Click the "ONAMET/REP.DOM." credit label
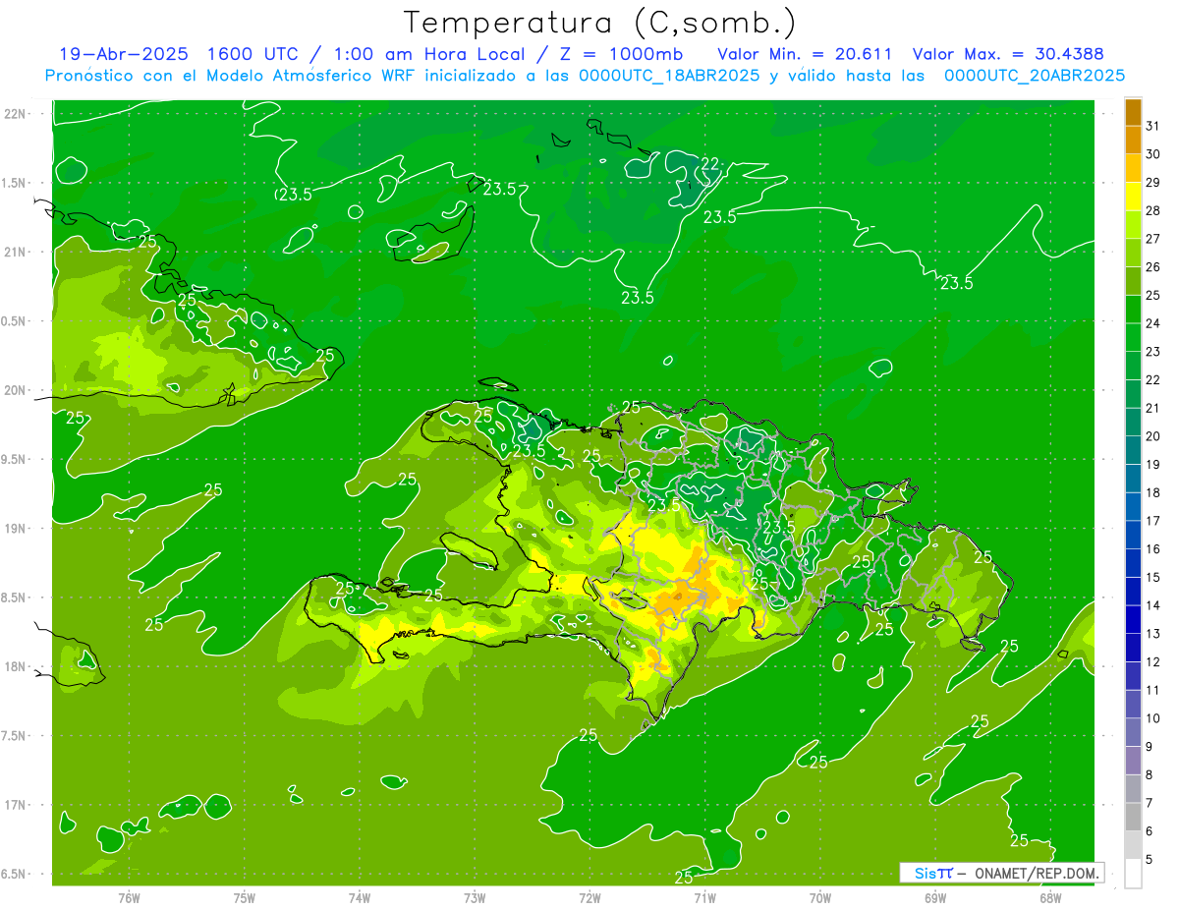Screen dimensions: 1179x911 (x=1037, y=873)
